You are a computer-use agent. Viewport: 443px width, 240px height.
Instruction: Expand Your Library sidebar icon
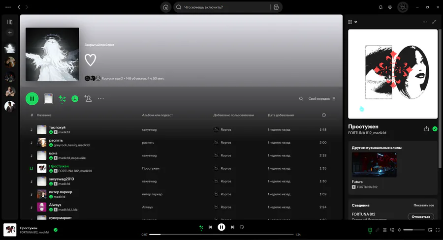coord(10,22)
